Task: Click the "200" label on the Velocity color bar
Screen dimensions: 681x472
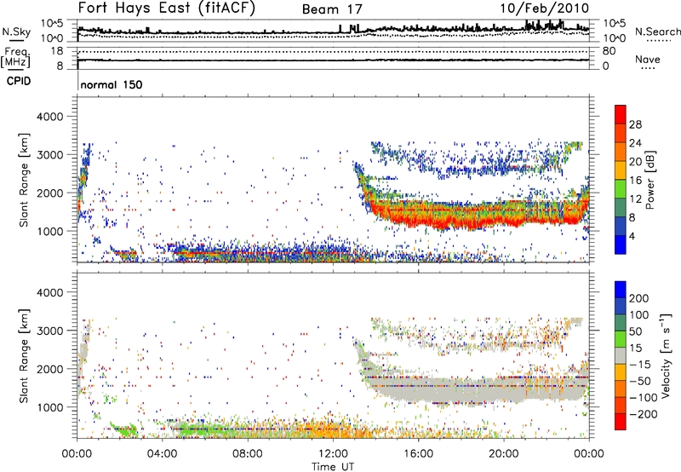Action: pyautogui.click(x=639, y=298)
